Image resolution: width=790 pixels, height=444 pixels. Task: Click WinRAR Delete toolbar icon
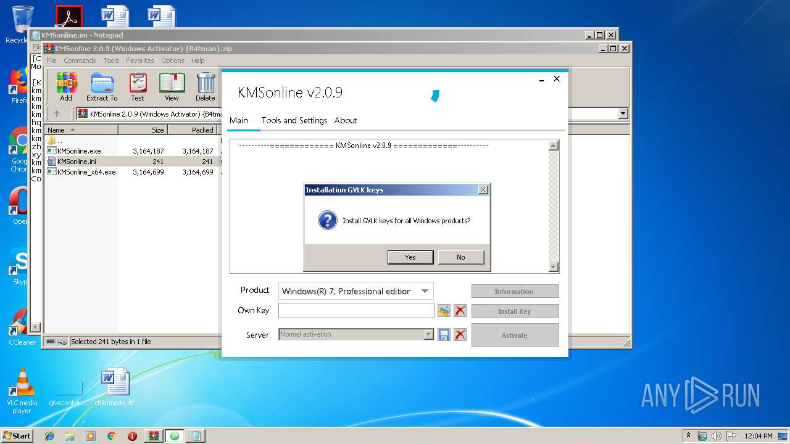(x=206, y=87)
